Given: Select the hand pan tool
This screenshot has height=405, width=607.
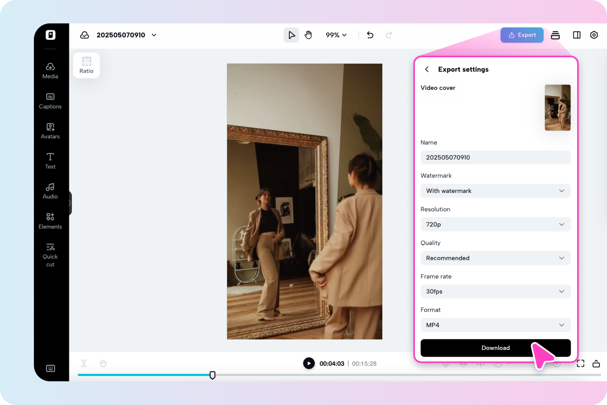Looking at the screenshot, I should (x=308, y=35).
